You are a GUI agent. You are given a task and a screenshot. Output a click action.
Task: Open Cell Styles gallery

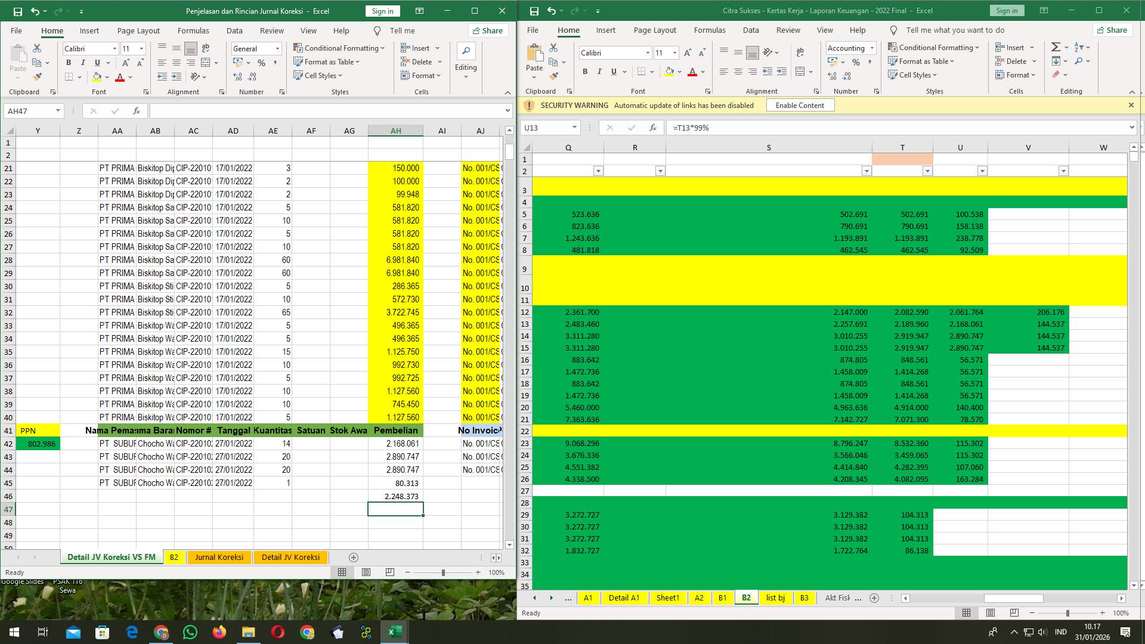click(x=318, y=76)
